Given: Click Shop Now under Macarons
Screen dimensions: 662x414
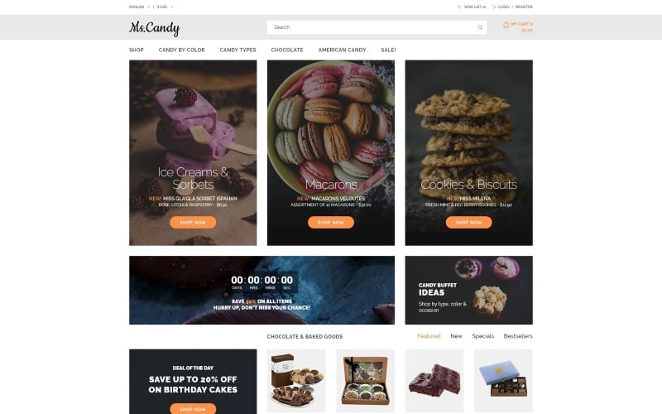Looking at the screenshot, I should (331, 222).
